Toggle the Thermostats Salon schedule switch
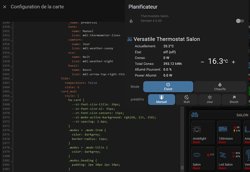 [x=240, y=21]
